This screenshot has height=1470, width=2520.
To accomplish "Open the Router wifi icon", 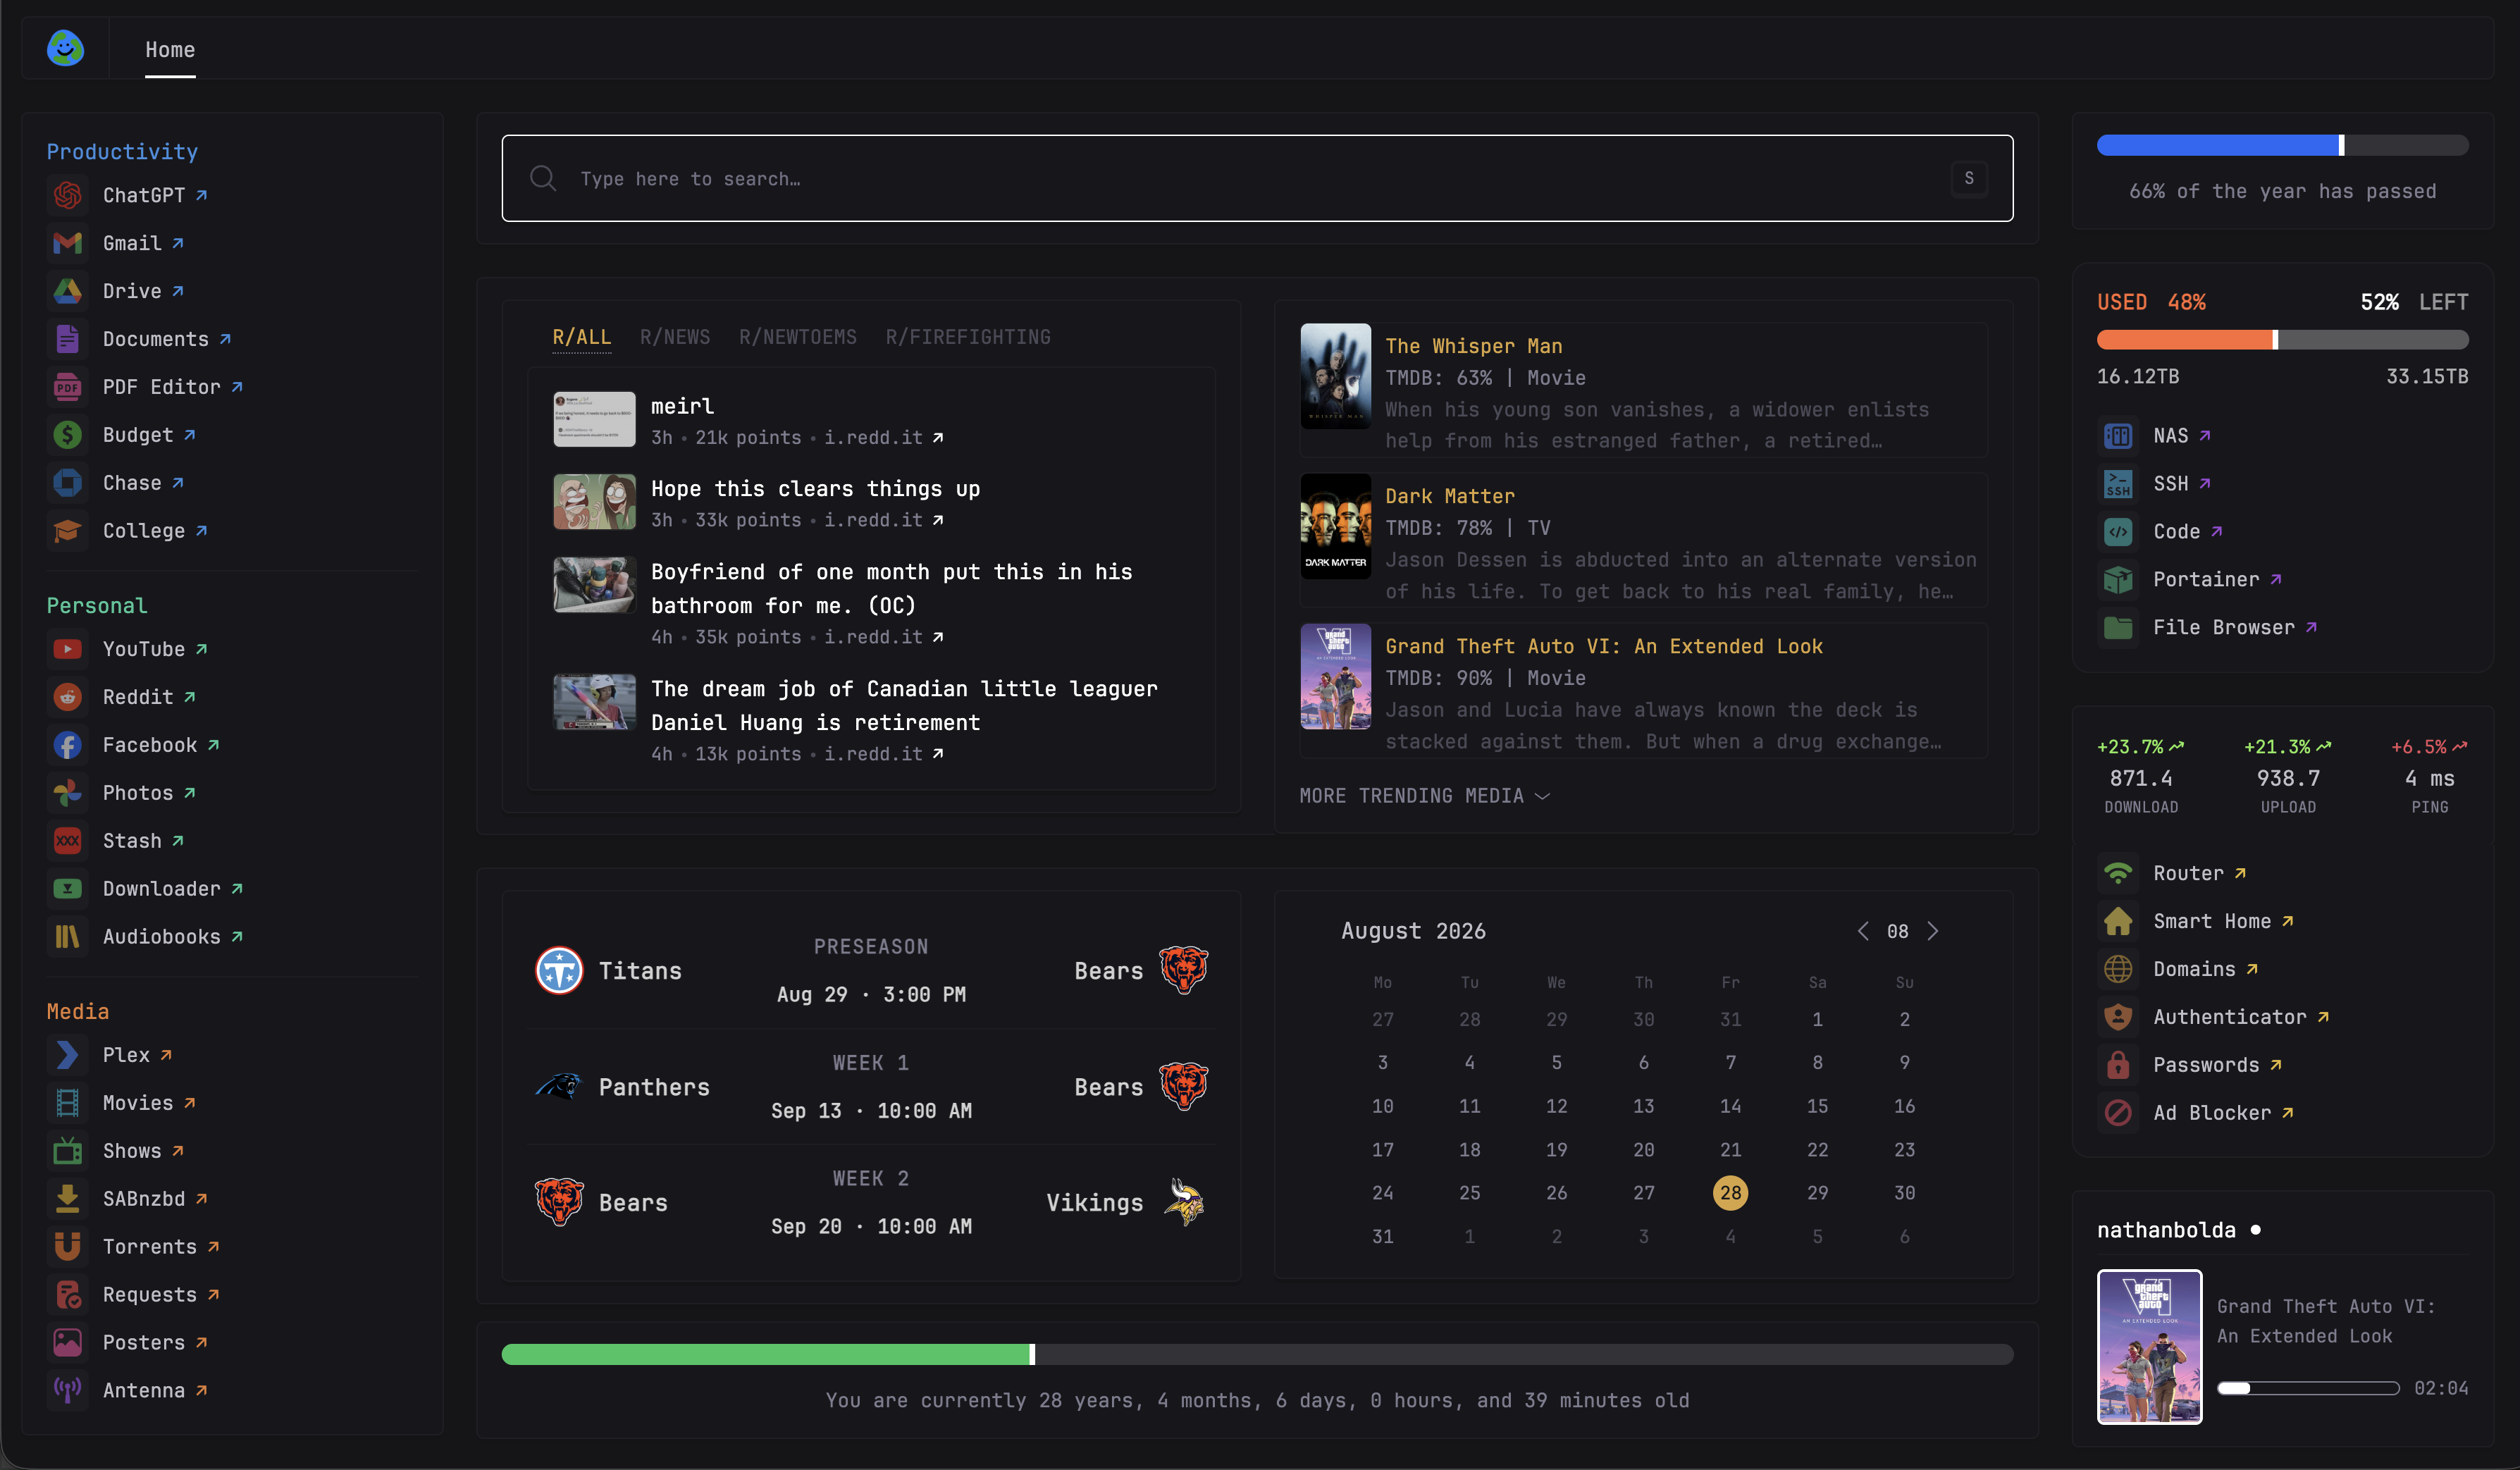I will click(2118, 874).
